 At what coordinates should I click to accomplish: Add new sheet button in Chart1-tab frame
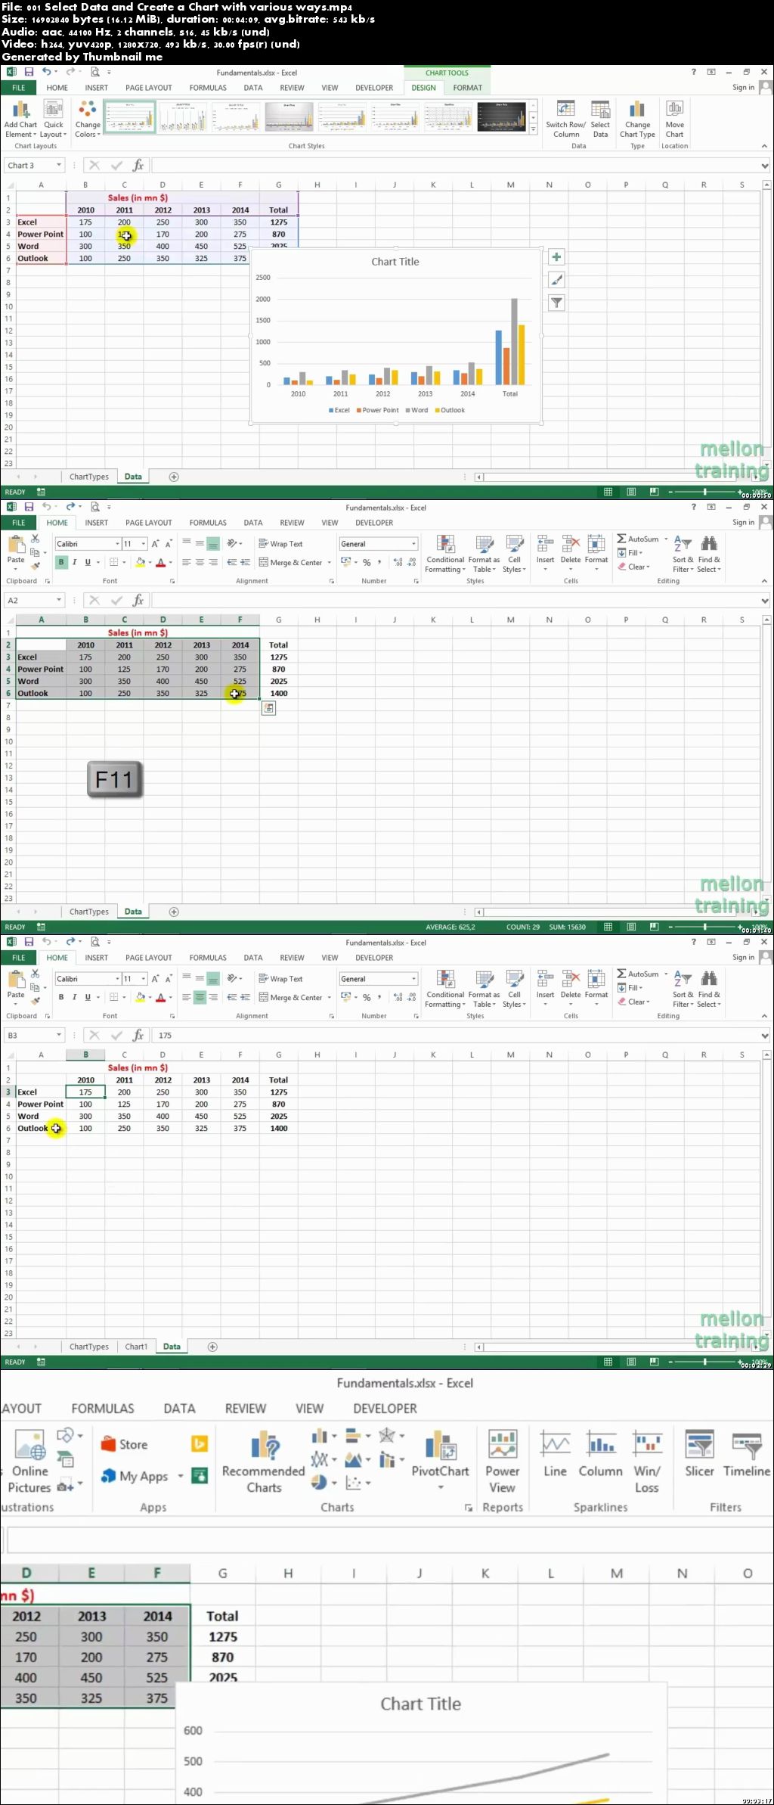(x=212, y=1347)
